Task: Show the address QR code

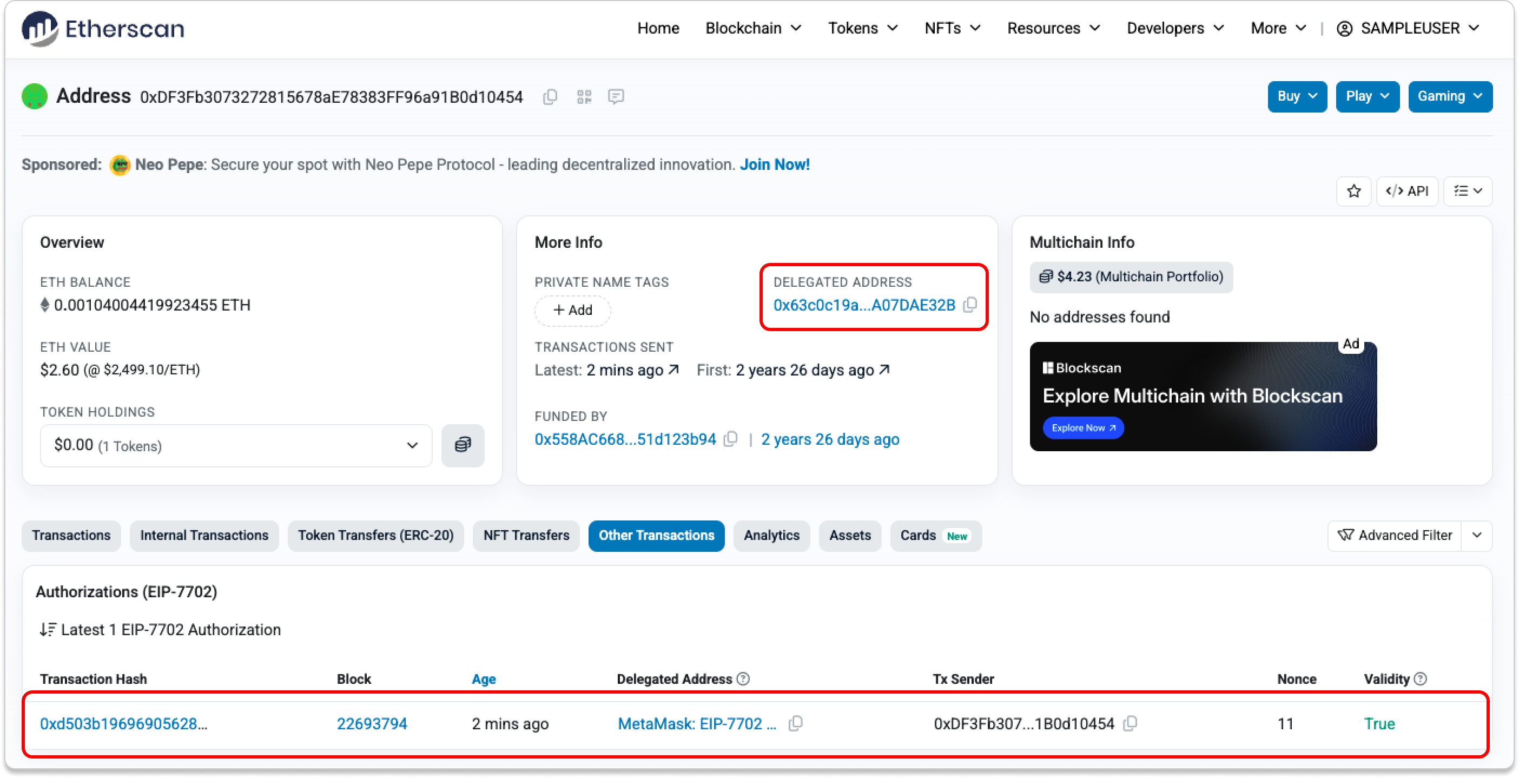Action: click(584, 97)
